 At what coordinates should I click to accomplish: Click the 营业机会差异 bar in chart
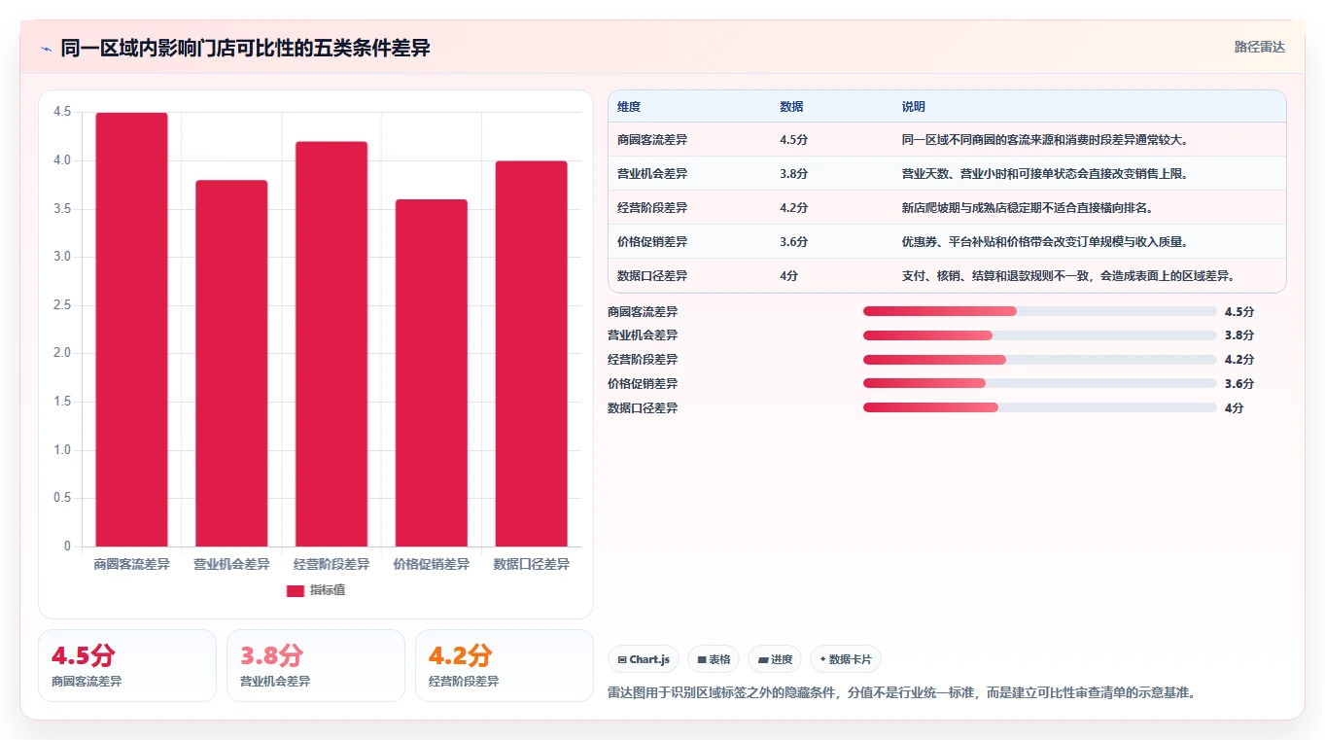(x=231, y=364)
